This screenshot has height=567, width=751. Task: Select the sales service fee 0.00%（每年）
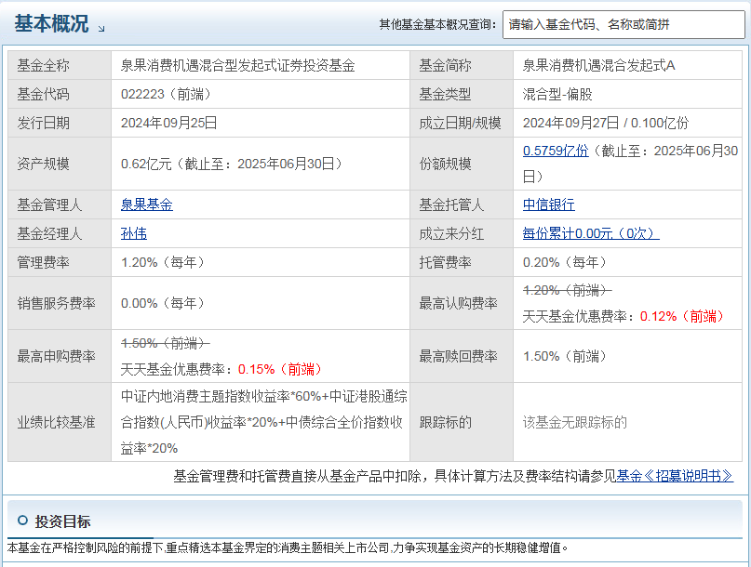[164, 303]
